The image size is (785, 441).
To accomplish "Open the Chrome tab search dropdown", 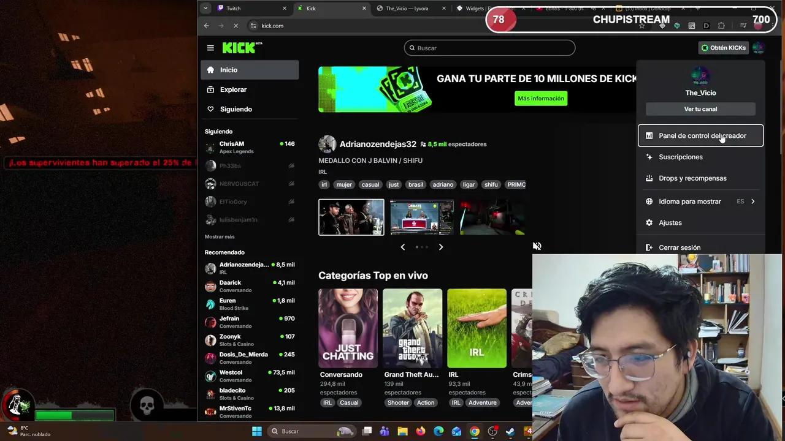I will click(205, 8).
